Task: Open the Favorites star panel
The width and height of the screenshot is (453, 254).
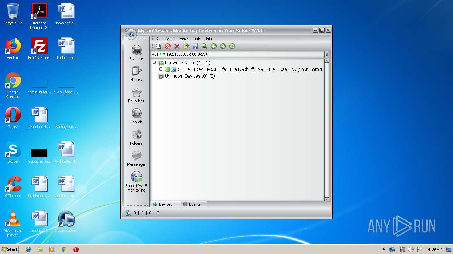Action: pyautogui.click(x=136, y=95)
